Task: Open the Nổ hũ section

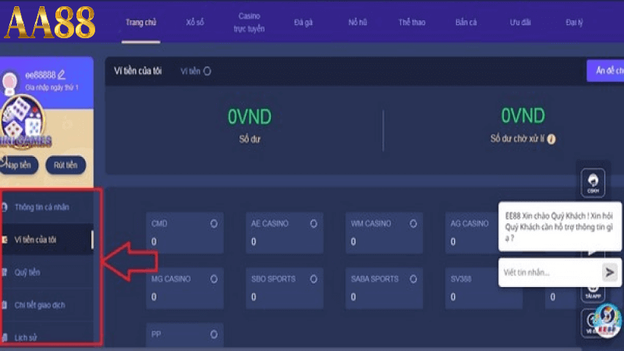Action: (357, 23)
